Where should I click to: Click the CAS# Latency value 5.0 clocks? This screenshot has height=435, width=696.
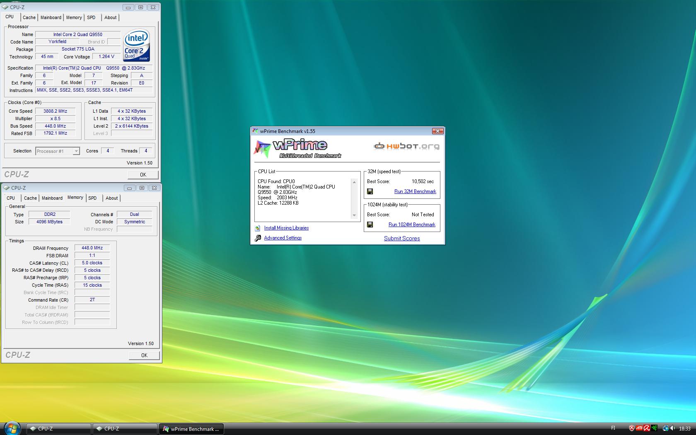pyautogui.click(x=92, y=263)
